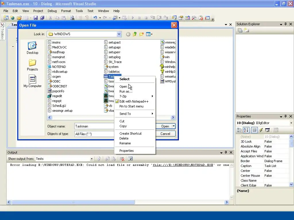Viewport: 294px width, 220px height.
Task: Toggle auto-hide pin on Properties panel
Action: tap(286, 116)
